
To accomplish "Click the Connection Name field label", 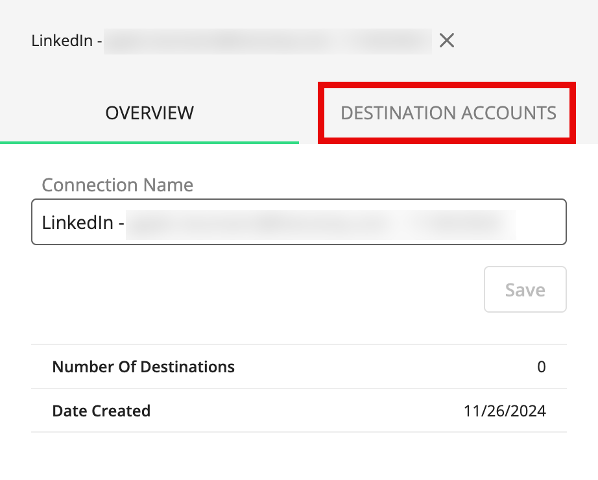I will (x=117, y=185).
